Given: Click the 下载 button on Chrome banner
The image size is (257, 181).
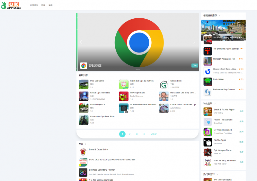Looking at the screenshot, I should tap(195, 65).
